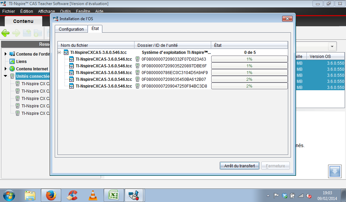The image size is (346, 202).
Task: Click the parent TI-NspireCXCAS-3.6.0.546.tcc file icon
Action: 66,52
